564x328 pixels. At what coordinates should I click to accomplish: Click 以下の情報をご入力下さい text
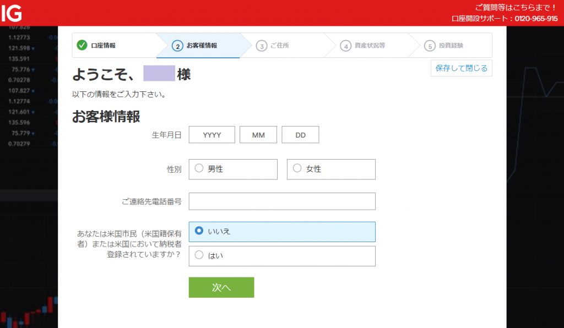point(119,95)
